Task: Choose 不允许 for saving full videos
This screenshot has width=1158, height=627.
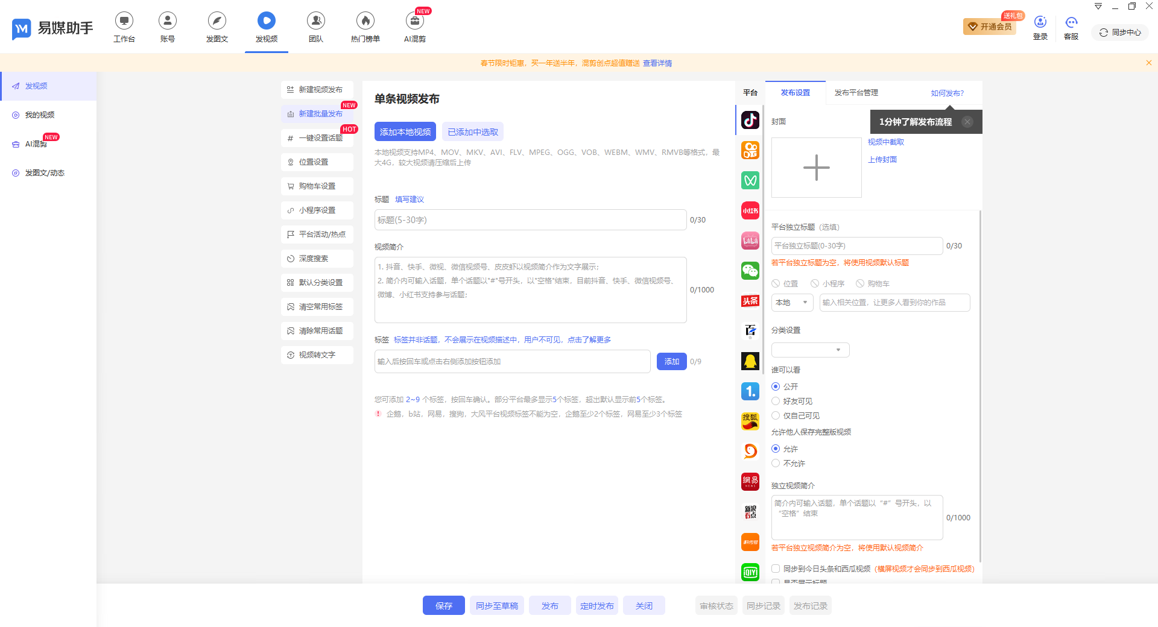Action: 776,463
